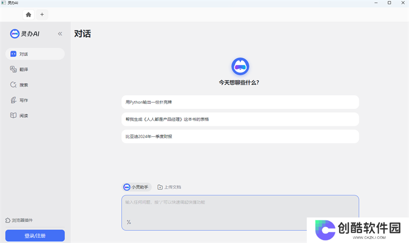The width and height of the screenshot is (409, 243).
Task: Click the shortcut slash icon in input box
Action: (x=129, y=222)
